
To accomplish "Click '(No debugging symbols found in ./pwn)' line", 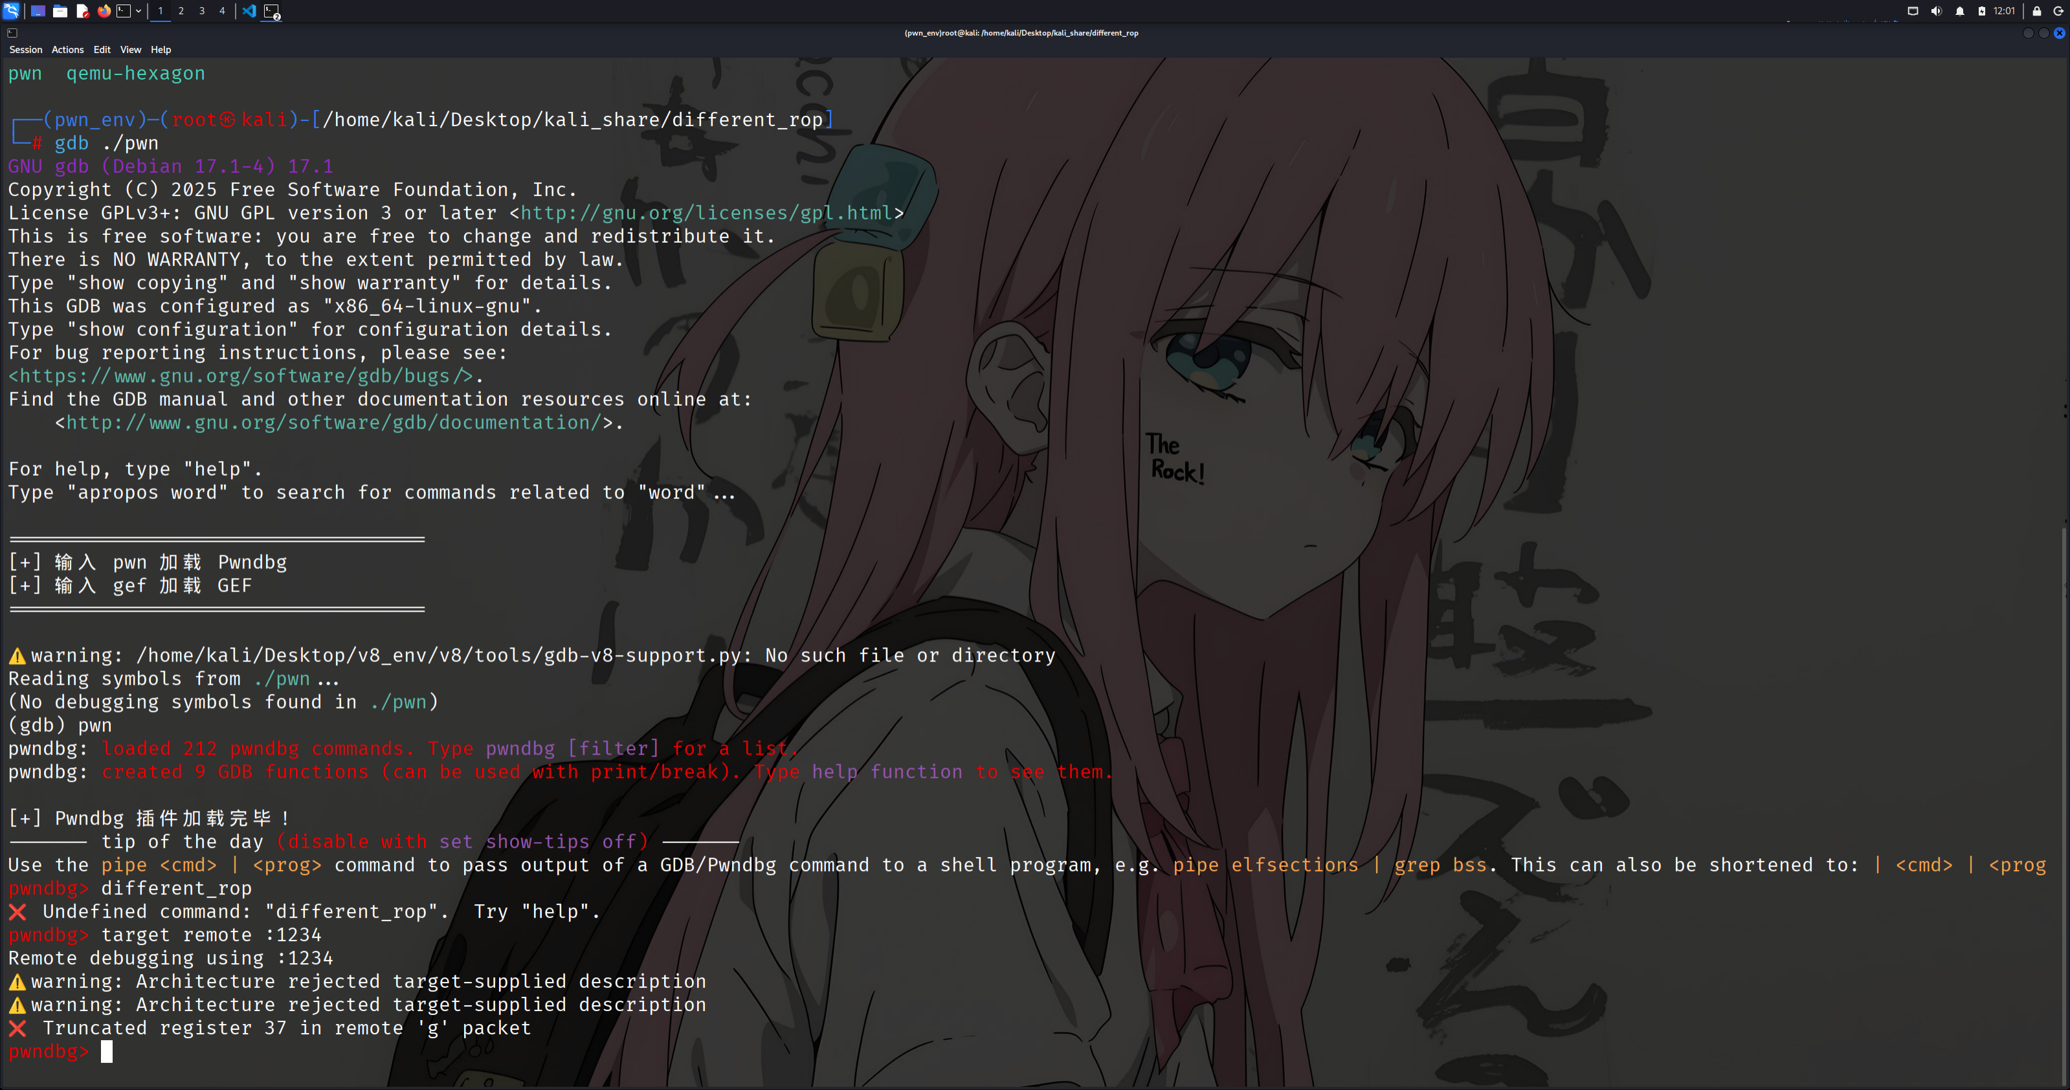I will coord(223,702).
